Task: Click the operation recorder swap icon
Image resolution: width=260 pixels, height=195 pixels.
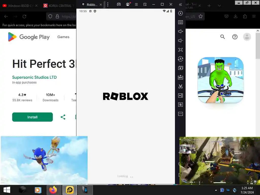Action: tap(181, 105)
